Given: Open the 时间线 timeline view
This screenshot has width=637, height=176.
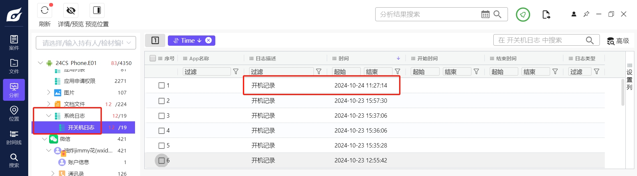Looking at the screenshot, I should [x=14, y=137].
